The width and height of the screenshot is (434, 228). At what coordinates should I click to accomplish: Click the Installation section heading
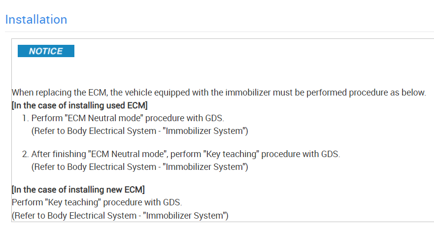(x=36, y=20)
